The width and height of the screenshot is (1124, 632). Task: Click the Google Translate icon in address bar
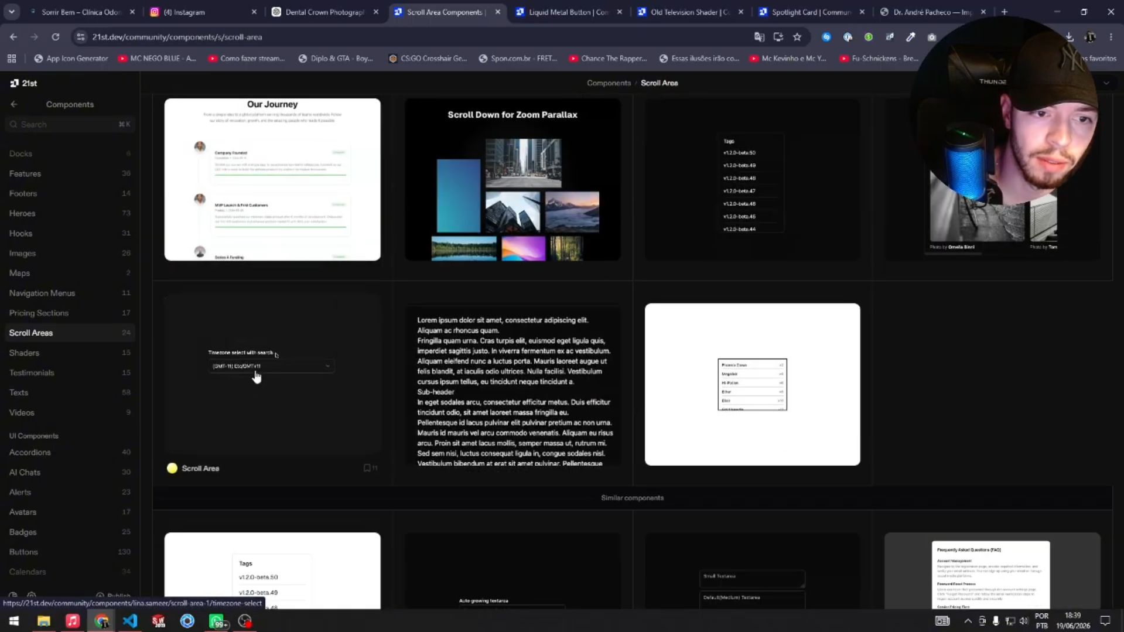pos(759,37)
